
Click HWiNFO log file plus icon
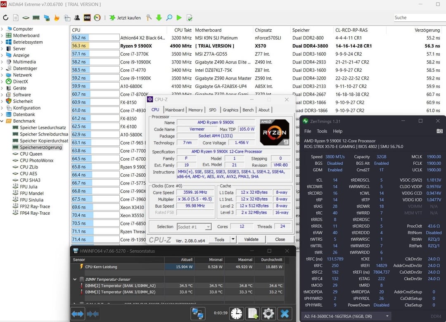(253, 313)
